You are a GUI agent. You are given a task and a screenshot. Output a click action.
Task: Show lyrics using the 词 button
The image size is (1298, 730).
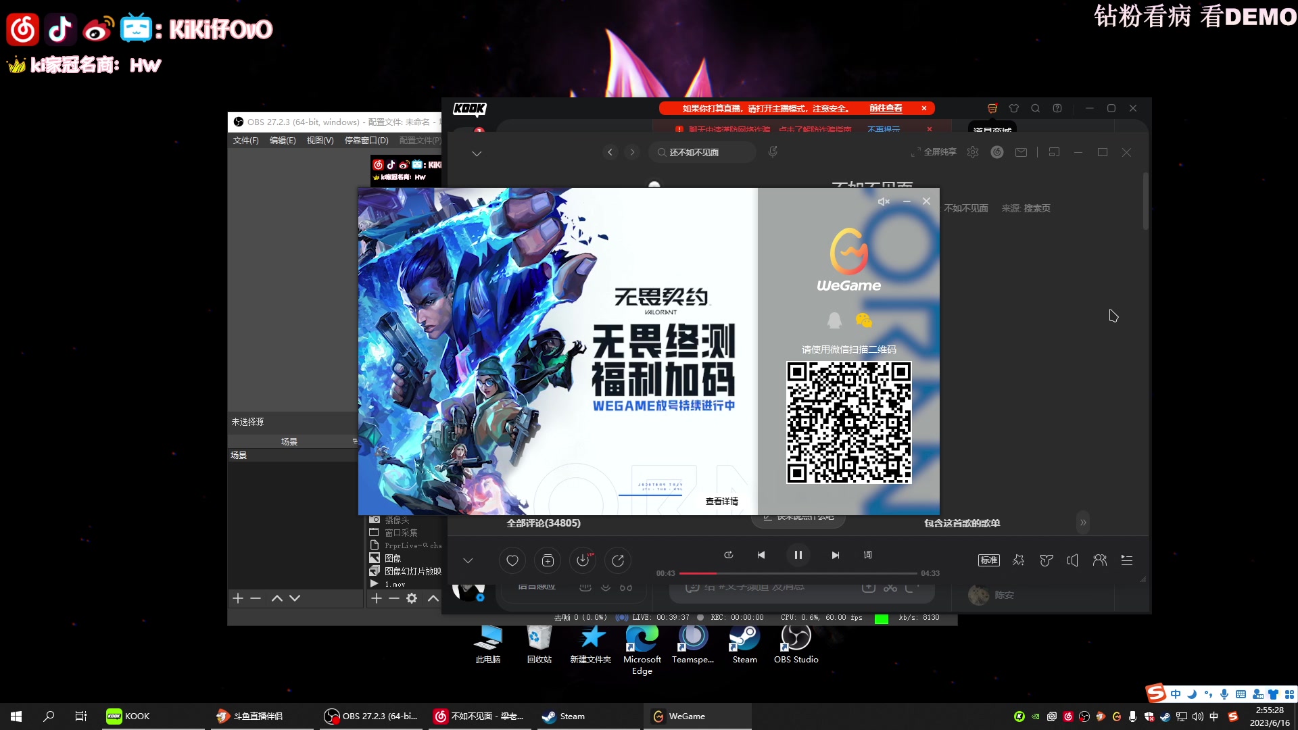pyautogui.click(x=868, y=555)
